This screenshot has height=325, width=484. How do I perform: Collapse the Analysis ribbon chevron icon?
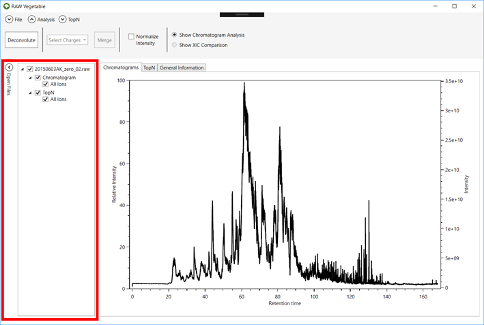(x=31, y=19)
